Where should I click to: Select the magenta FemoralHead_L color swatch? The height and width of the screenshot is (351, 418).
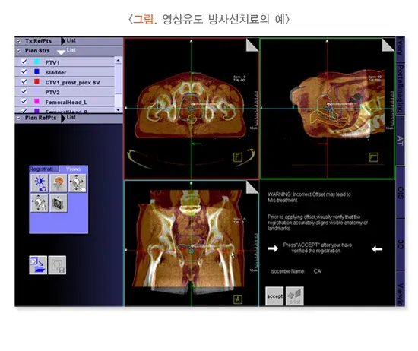click(36, 101)
